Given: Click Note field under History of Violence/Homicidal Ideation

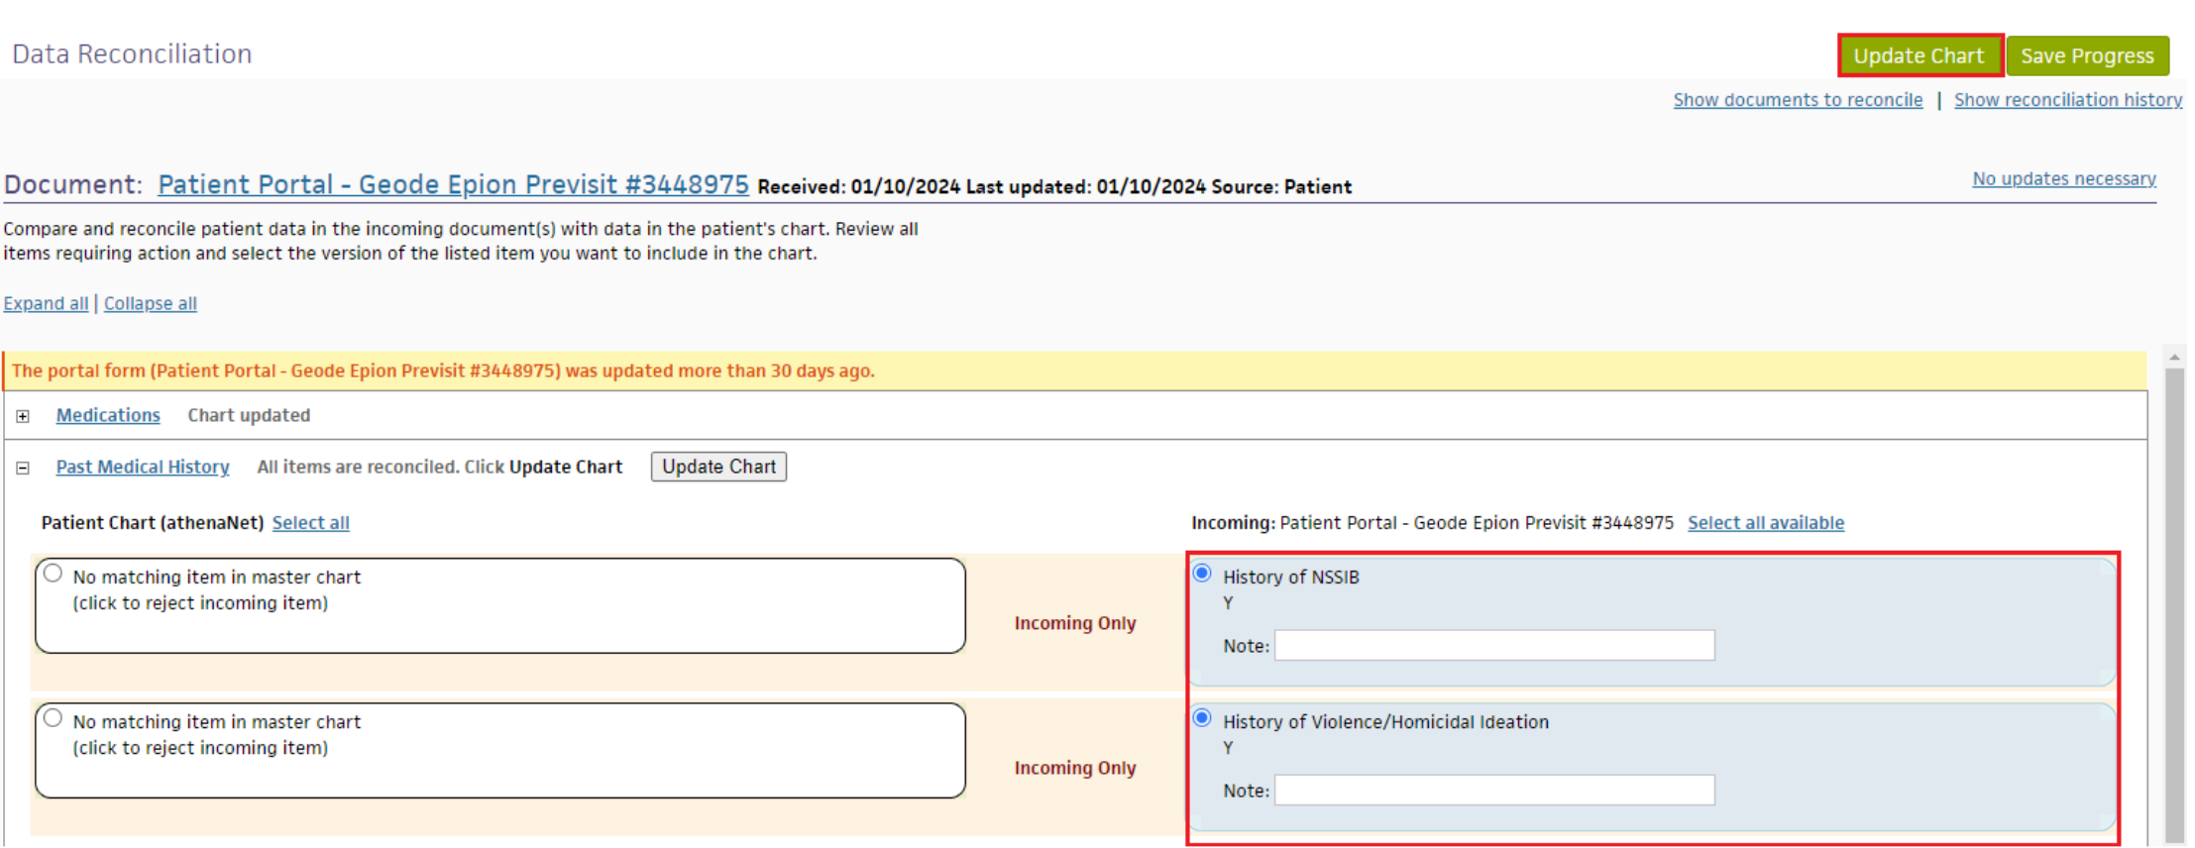Looking at the screenshot, I should coord(1494,790).
